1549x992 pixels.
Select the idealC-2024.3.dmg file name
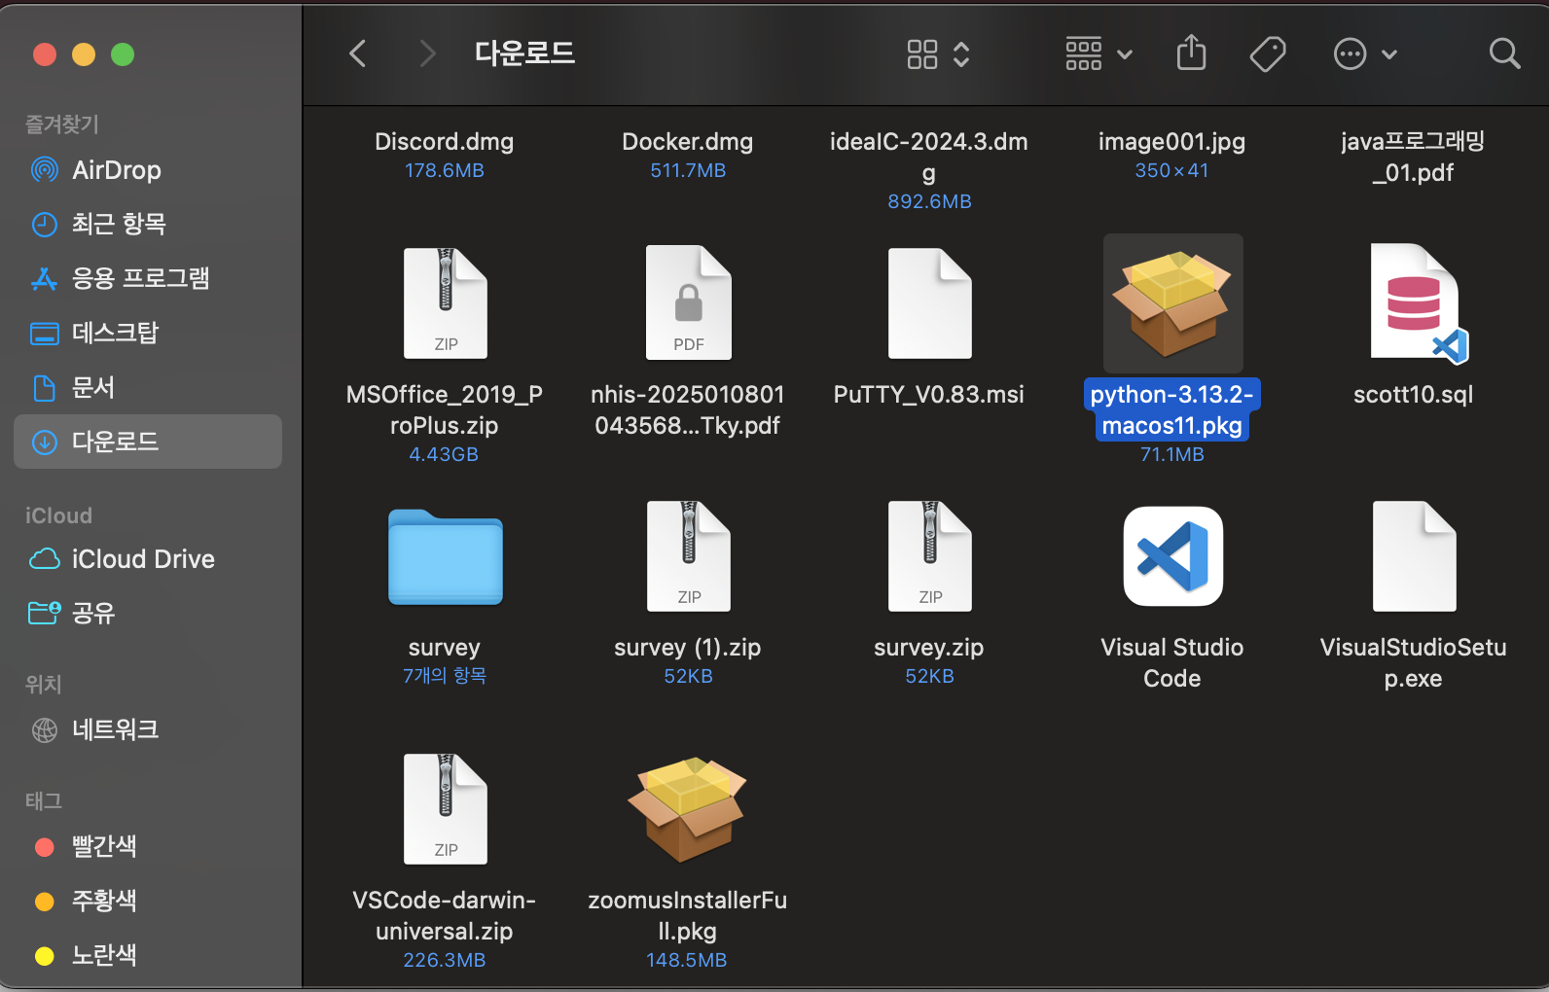(x=929, y=158)
